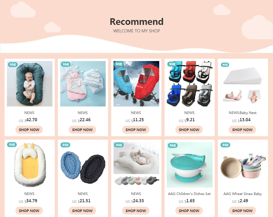Open the pink bunny sleeping bag image

[x=83, y=84]
